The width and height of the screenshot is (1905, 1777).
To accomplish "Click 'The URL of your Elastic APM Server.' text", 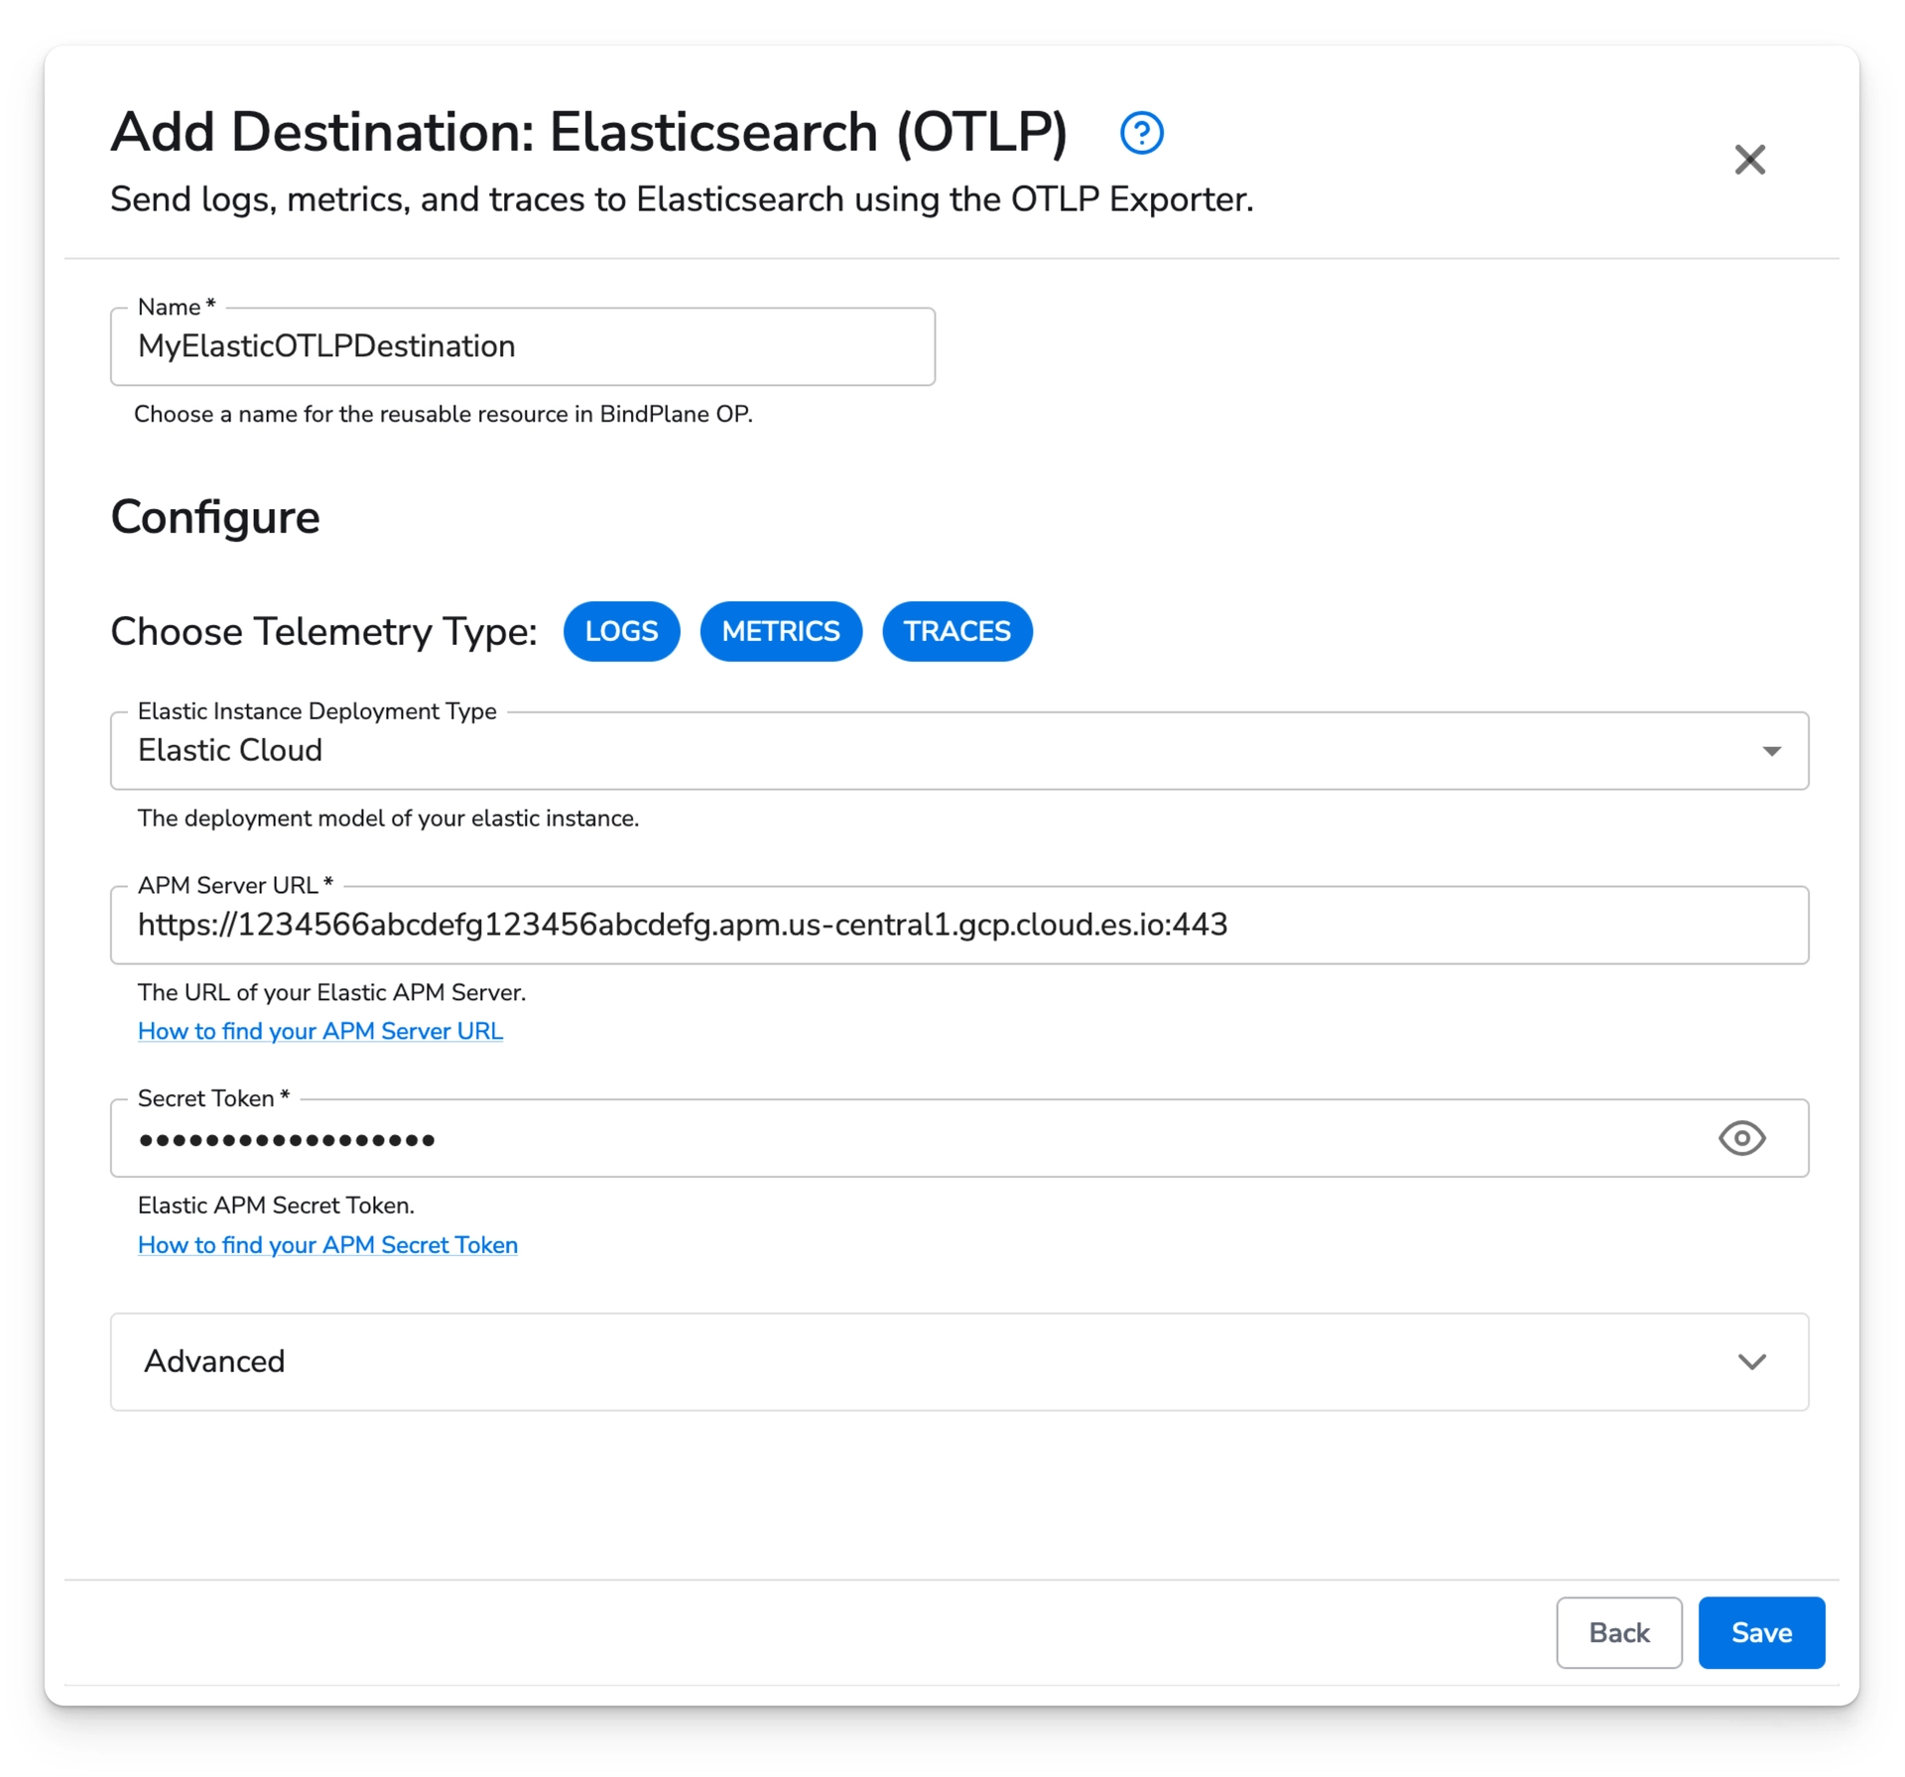I will coord(331,992).
